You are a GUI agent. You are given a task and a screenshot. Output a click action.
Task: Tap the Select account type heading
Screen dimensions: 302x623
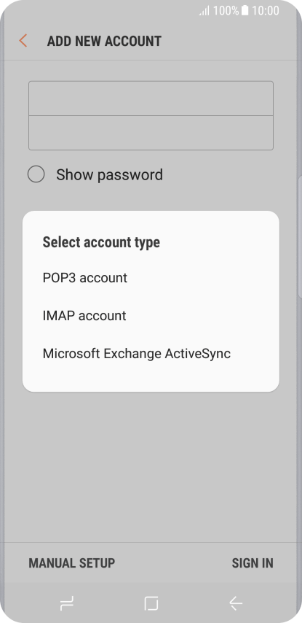(x=101, y=242)
